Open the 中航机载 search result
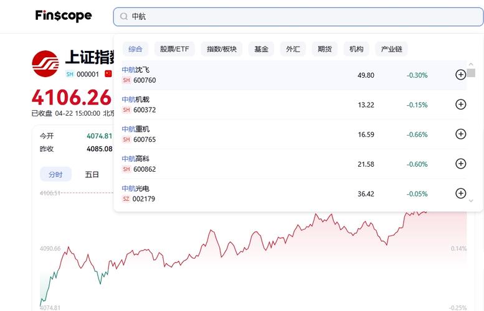 pyautogui.click(x=294, y=104)
